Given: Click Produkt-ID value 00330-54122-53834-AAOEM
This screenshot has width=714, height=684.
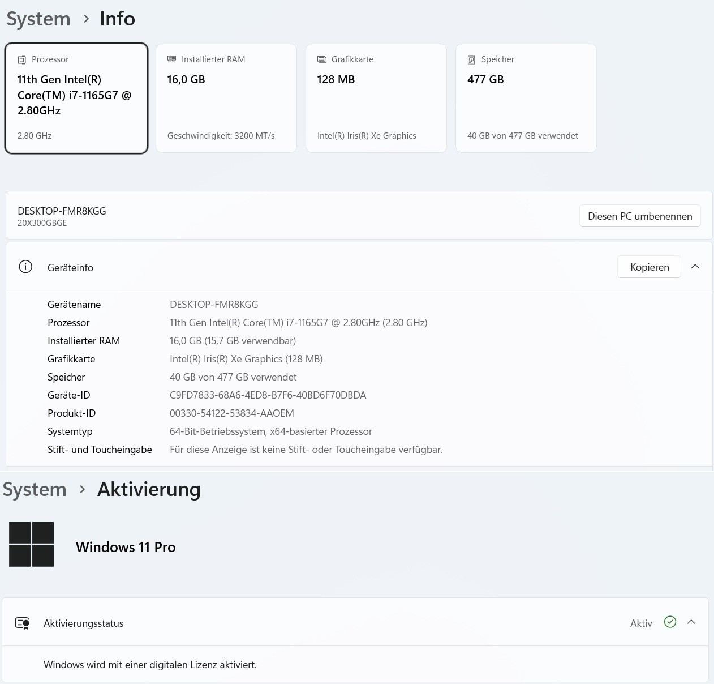Looking at the screenshot, I should [232, 413].
